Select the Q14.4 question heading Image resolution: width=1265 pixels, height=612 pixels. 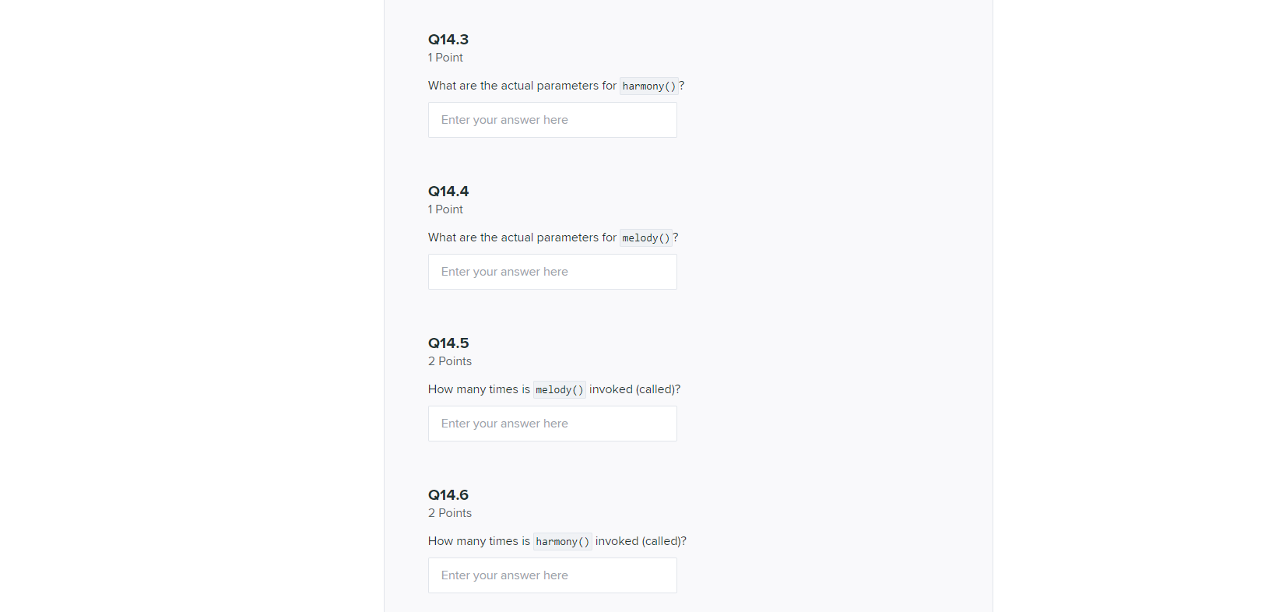448,191
